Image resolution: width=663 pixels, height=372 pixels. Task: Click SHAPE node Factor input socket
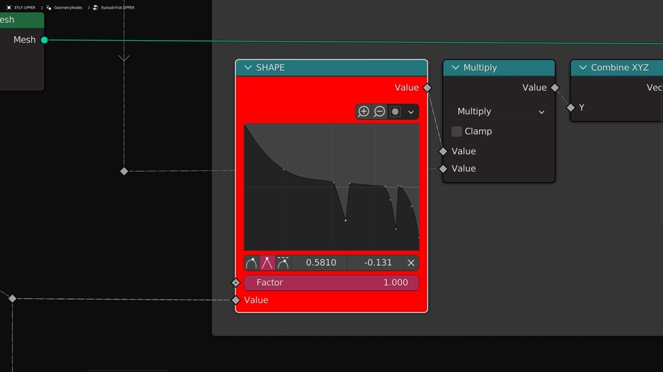(x=236, y=282)
